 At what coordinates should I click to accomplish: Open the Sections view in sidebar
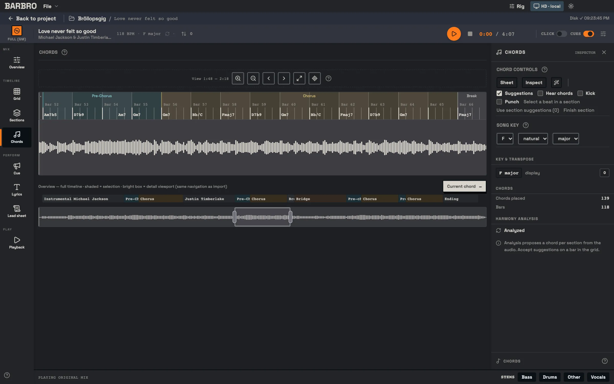[x=17, y=115]
